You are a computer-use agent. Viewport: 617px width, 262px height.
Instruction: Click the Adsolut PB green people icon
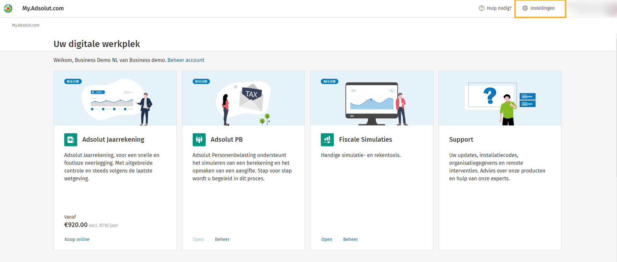point(199,140)
